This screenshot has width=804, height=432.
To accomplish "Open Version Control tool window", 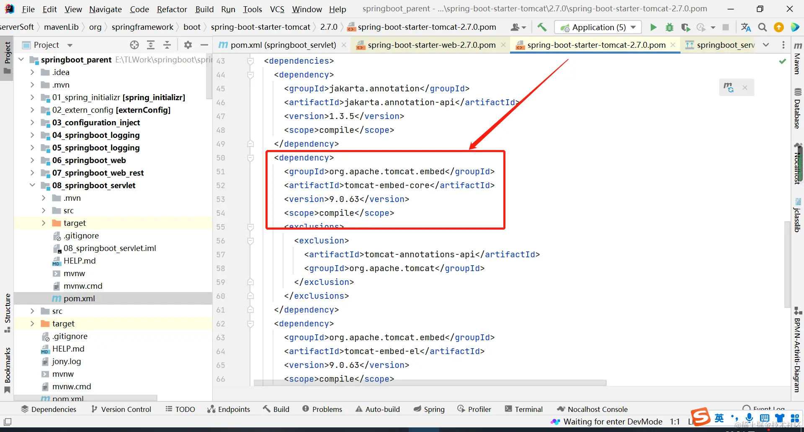I will [121, 409].
